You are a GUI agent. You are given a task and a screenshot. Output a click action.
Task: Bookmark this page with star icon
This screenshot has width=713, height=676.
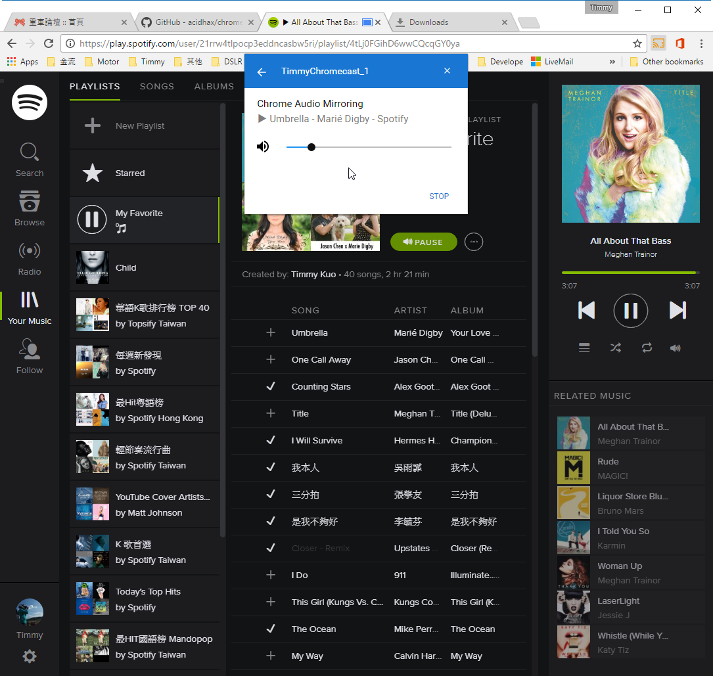pyautogui.click(x=637, y=43)
